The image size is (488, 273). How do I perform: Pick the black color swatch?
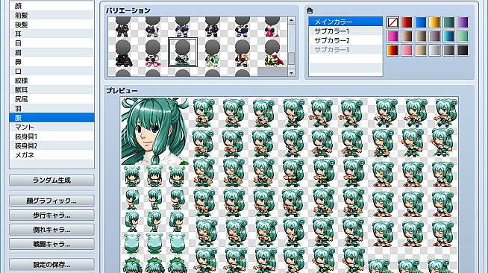[463, 51]
